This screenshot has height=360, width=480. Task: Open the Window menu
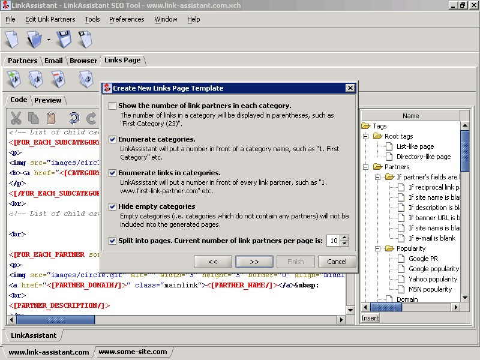(x=166, y=19)
